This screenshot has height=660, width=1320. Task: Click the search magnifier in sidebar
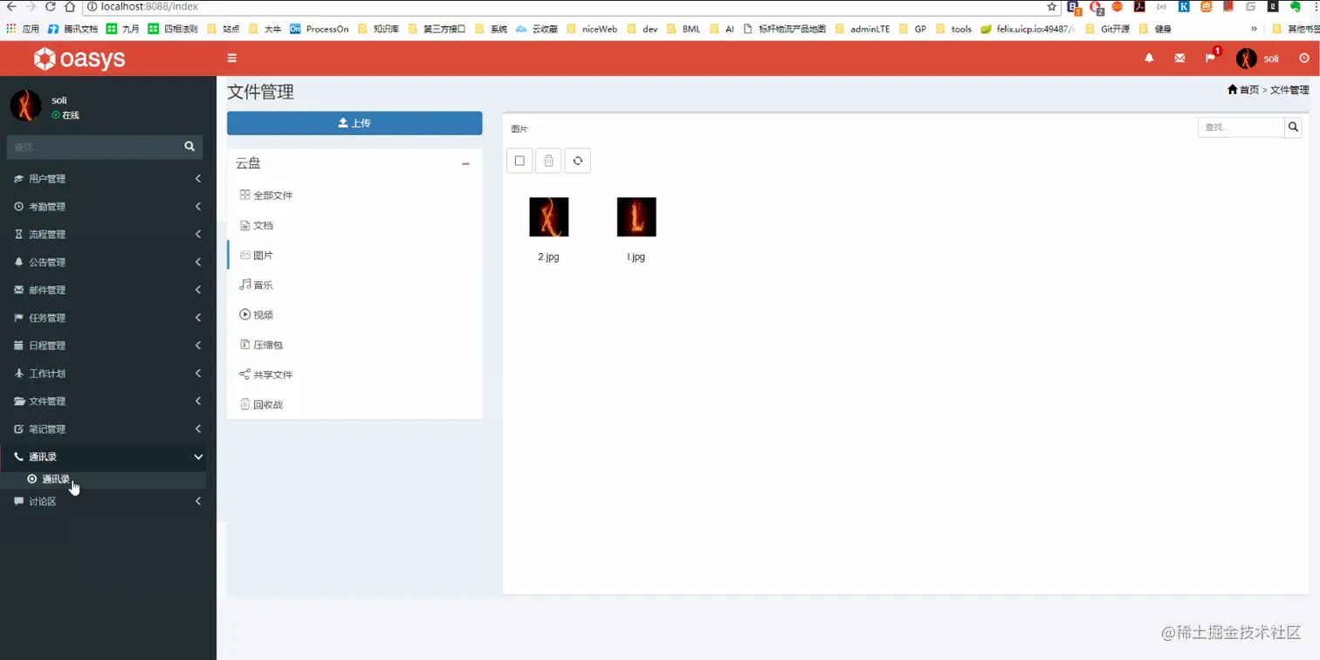click(189, 147)
